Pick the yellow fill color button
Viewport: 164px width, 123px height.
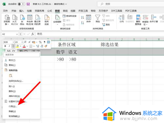[x=17, y=46]
